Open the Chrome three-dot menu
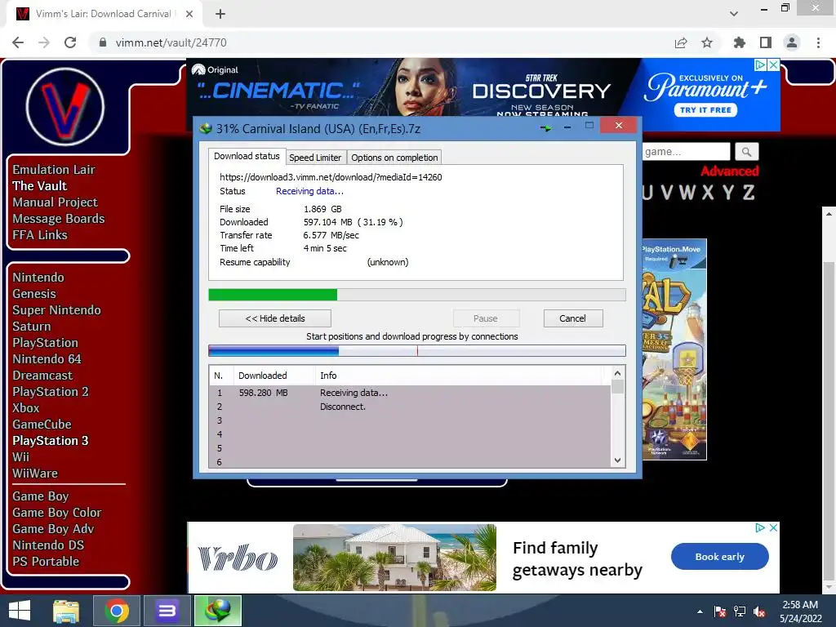 (818, 42)
